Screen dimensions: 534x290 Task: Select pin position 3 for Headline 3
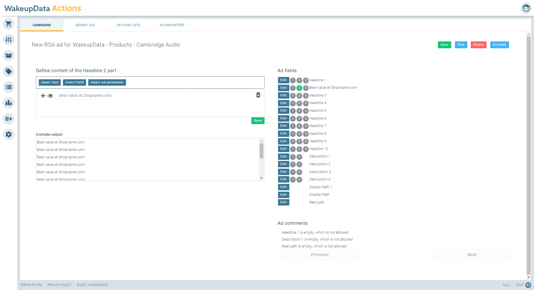tap(306, 95)
